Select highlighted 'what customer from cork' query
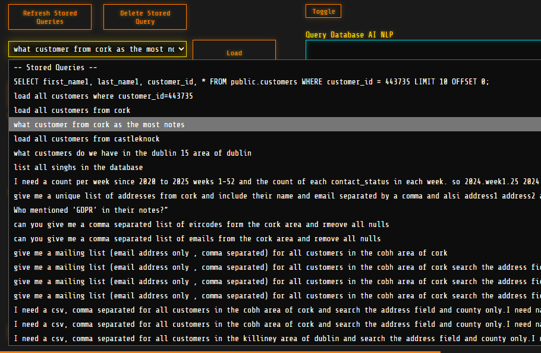 [x=99, y=125]
